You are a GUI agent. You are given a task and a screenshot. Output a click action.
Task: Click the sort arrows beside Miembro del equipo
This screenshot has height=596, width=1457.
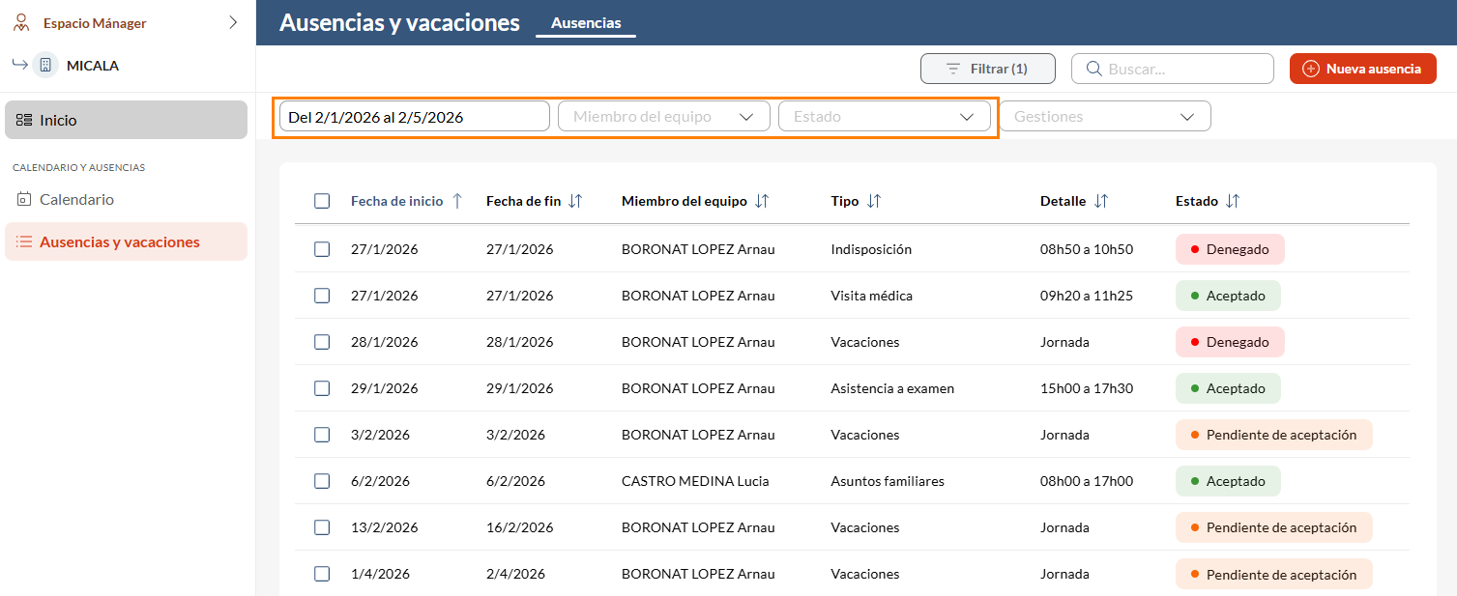pyautogui.click(x=762, y=201)
